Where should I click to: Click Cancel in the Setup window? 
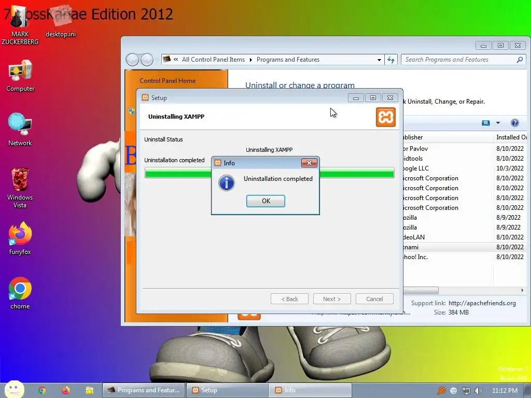point(374,299)
